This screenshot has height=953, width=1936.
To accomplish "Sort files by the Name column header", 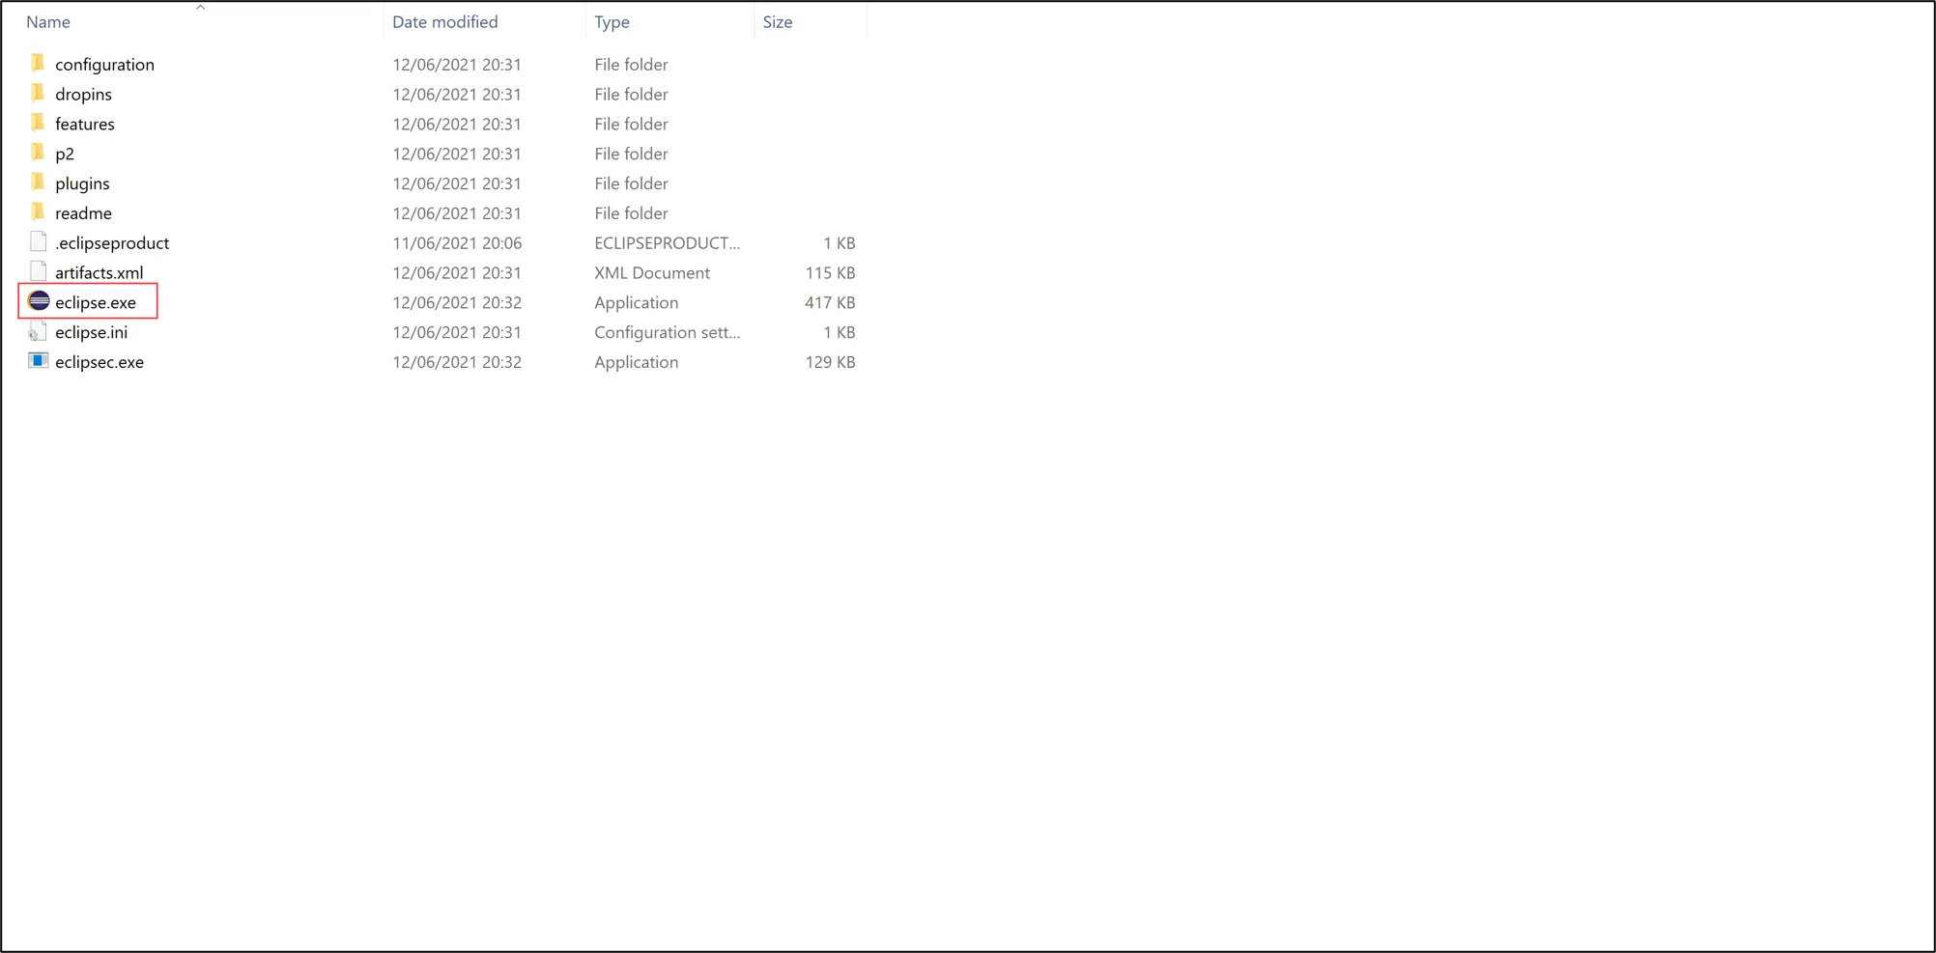I will click(x=48, y=21).
